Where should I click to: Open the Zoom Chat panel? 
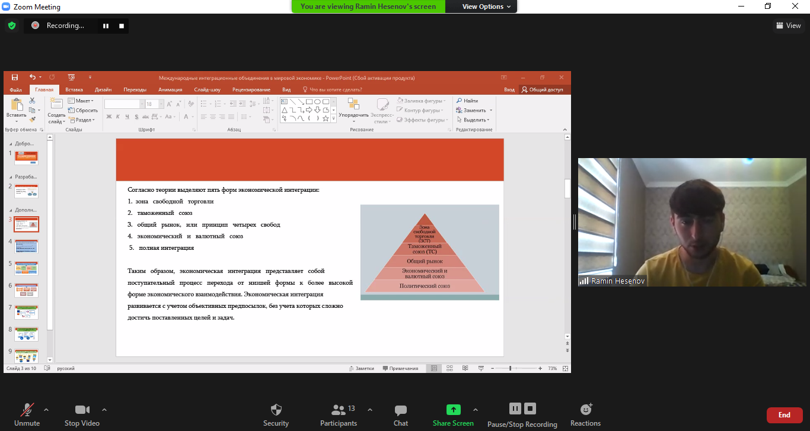tap(401, 415)
